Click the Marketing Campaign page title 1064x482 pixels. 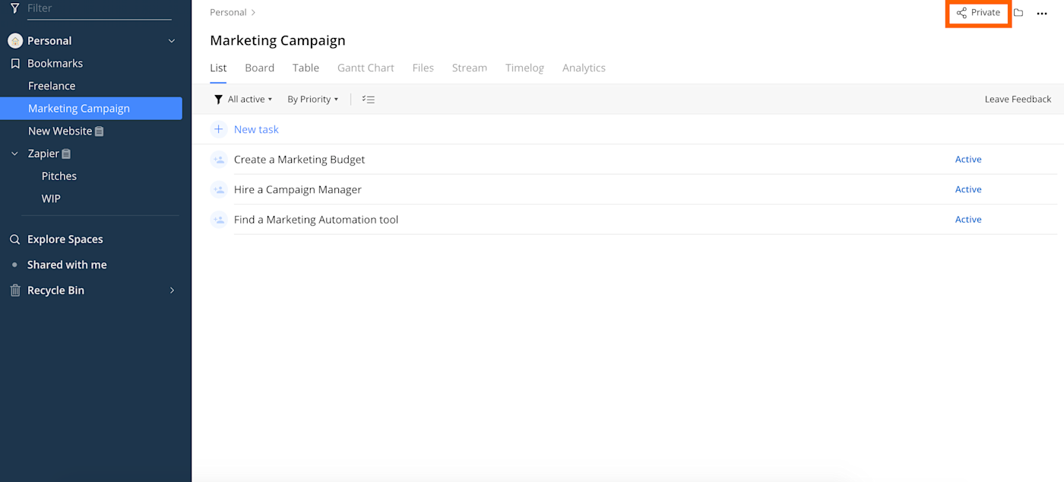(277, 40)
